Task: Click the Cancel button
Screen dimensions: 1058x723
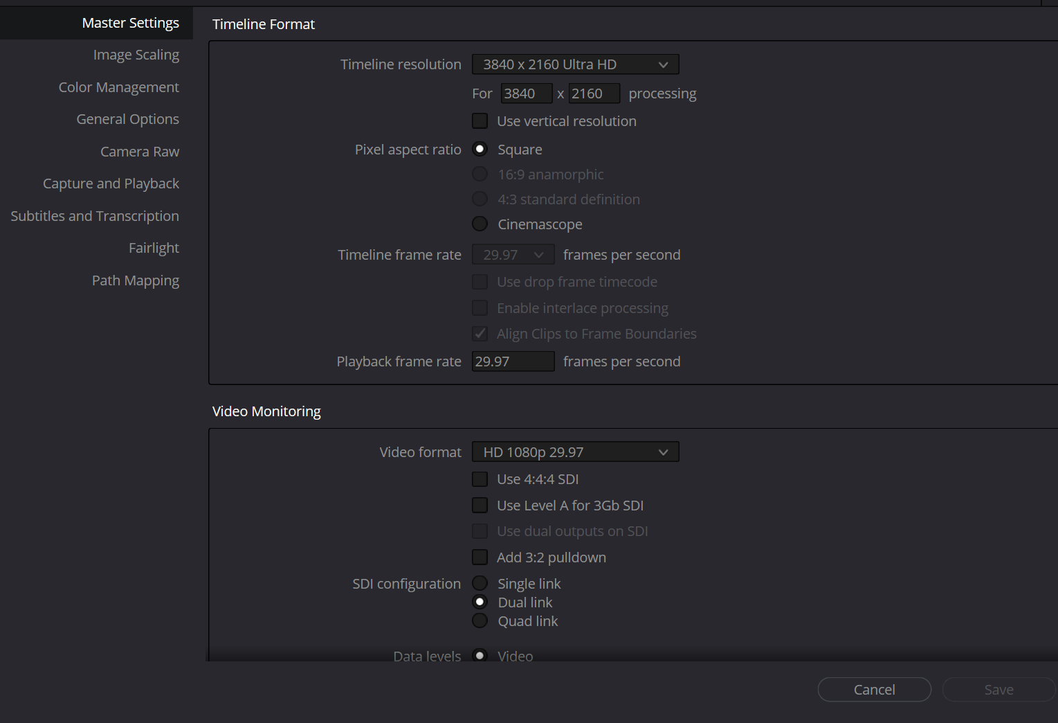Action: pos(874,690)
